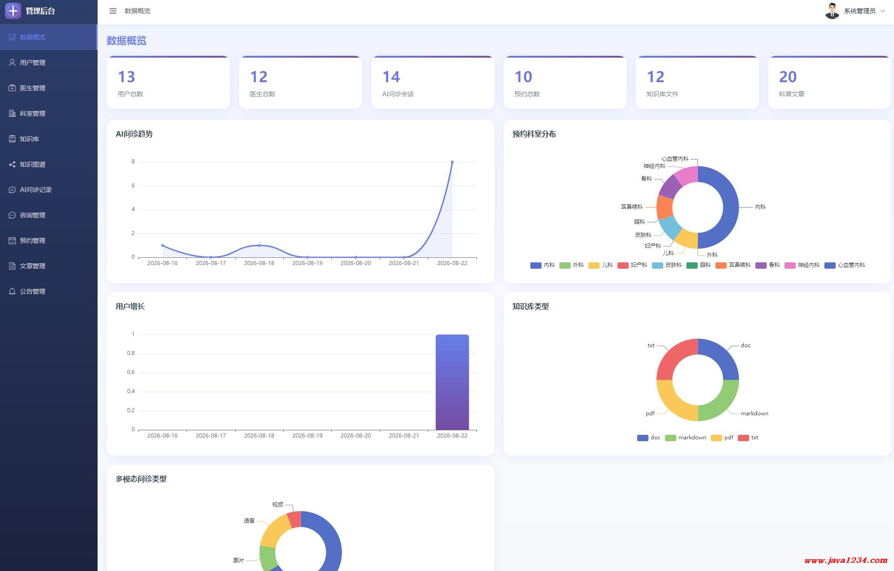The width and height of the screenshot is (894, 571).
Task: Click the 用户总数 statistic card
Action: click(168, 82)
